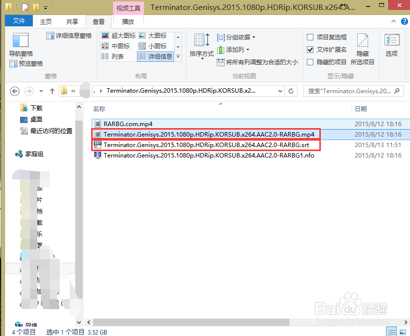Select Extra large icons (超大图标) layout
The height and width of the screenshot is (336, 410).
point(119,35)
